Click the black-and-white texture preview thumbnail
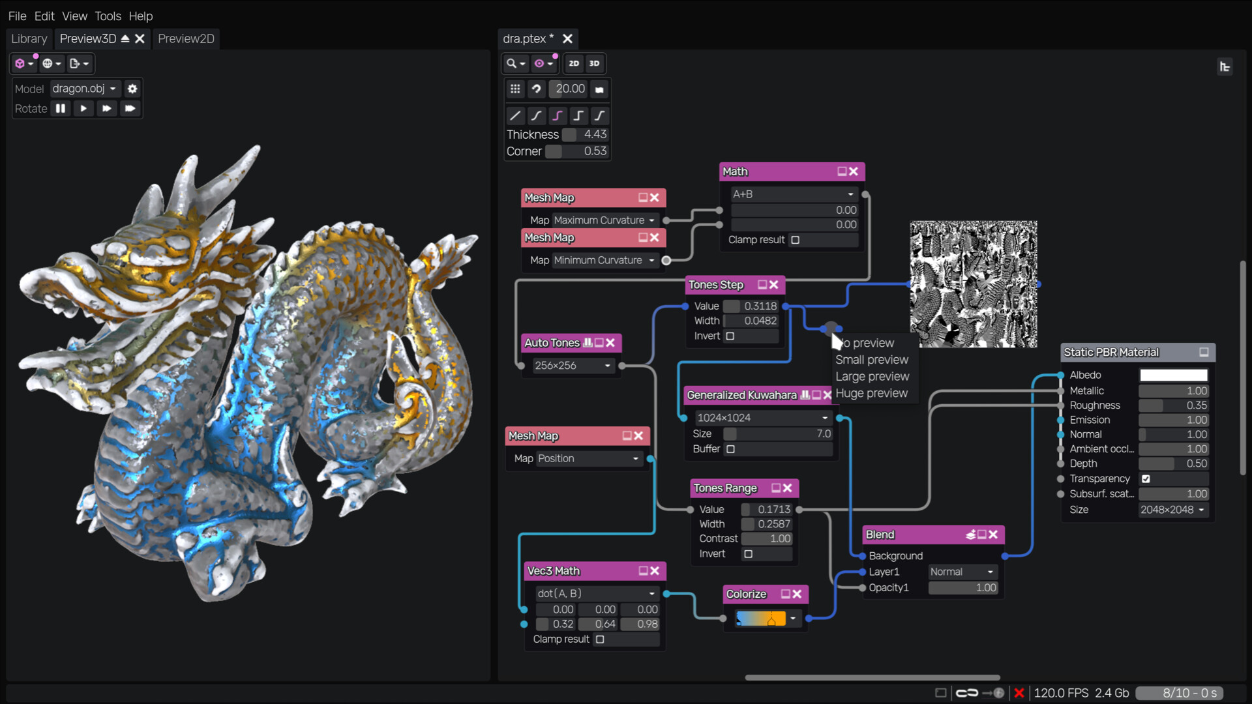The image size is (1252, 704). [x=974, y=285]
